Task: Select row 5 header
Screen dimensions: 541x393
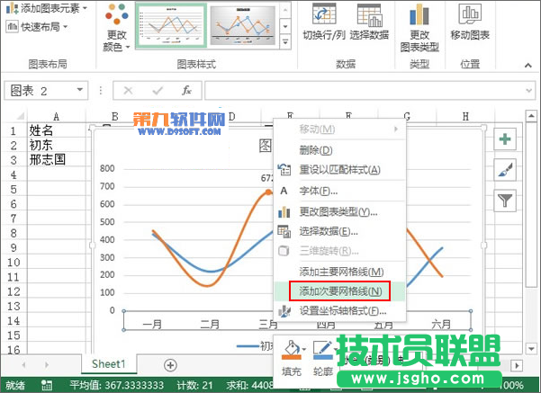Action: pyautogui.click(x=14, y=189)
